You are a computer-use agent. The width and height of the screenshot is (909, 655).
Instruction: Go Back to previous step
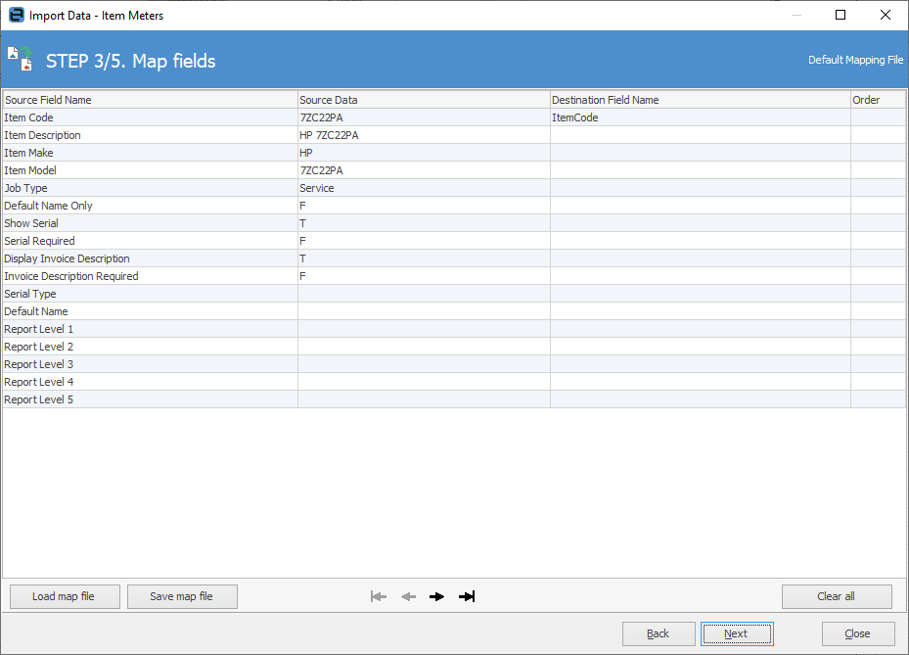click(659, 633)
